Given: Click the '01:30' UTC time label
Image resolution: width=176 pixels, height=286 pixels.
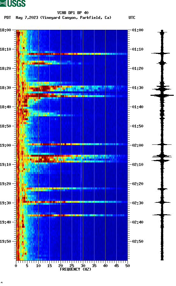Looking at the screenshot, I should 138,87.
